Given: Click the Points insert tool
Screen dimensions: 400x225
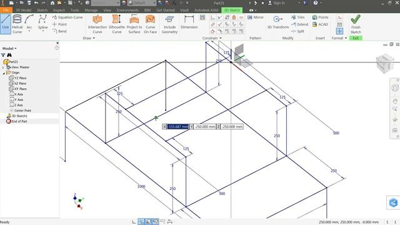Looking at the screenshot, I should coord(320,17).
